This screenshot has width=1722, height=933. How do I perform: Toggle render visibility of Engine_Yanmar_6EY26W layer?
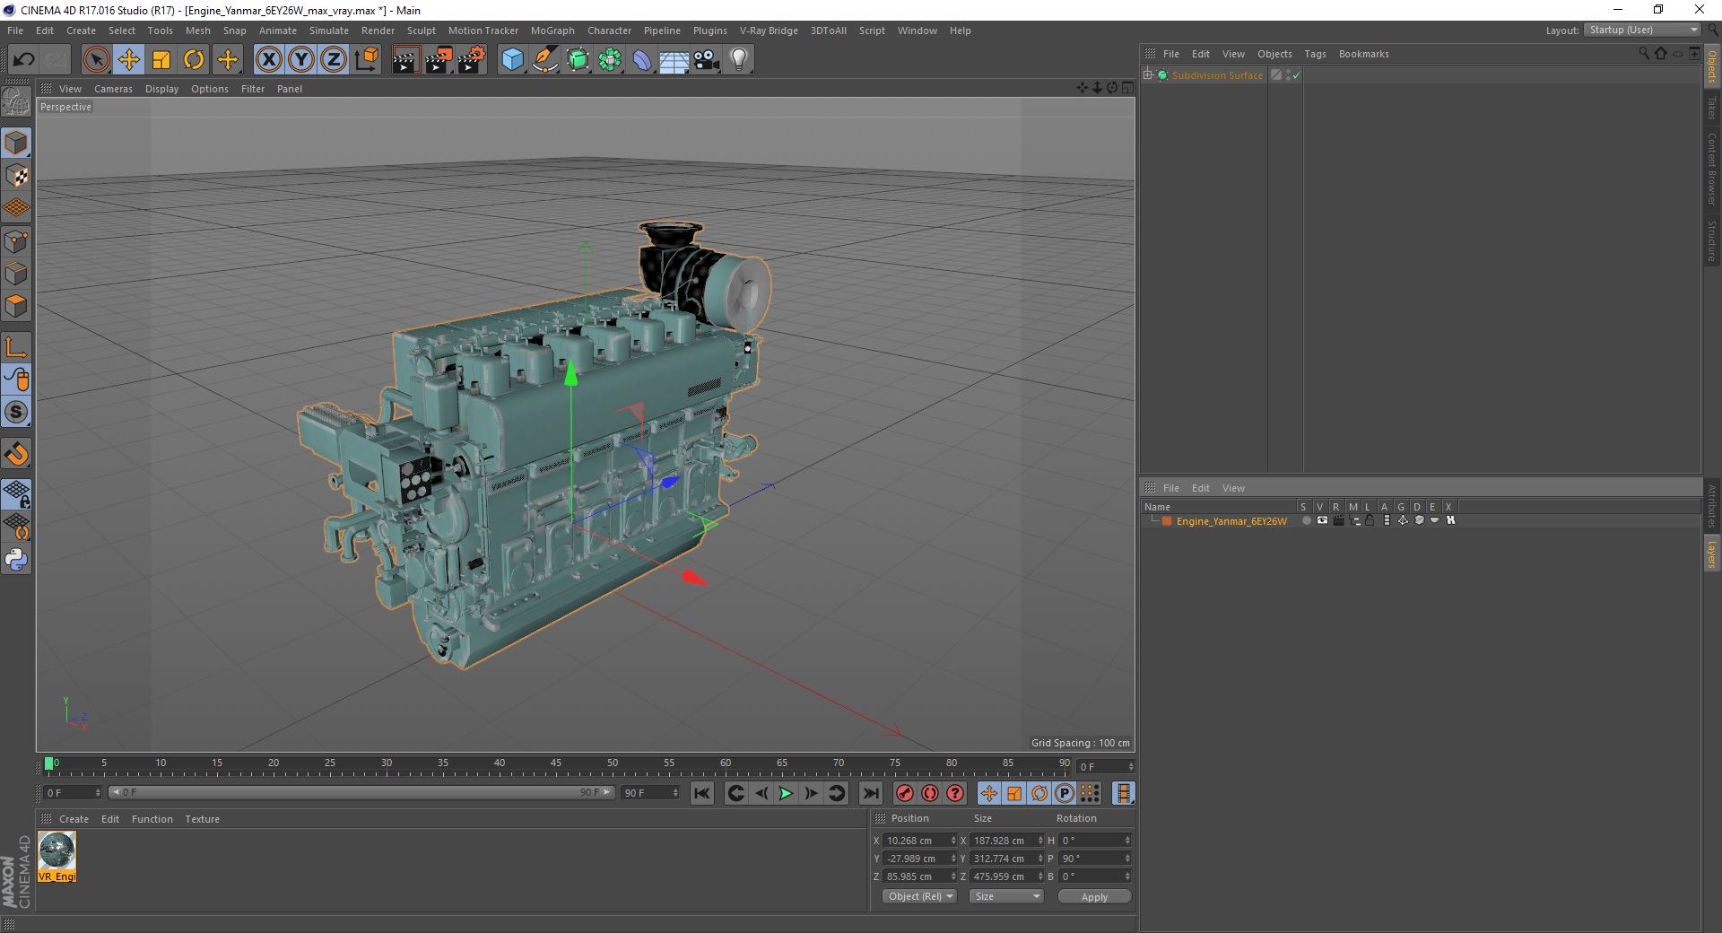[x=1338, y=520]
